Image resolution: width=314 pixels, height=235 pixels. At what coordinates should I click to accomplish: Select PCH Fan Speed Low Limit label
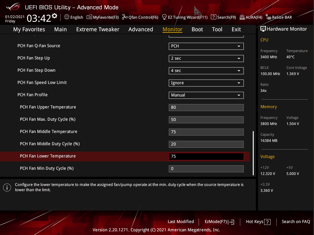[42, 82]
